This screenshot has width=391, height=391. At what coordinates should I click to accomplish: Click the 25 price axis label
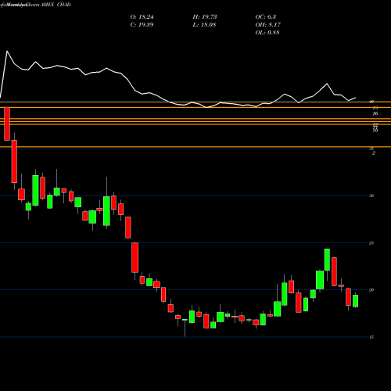coord(371,243)
